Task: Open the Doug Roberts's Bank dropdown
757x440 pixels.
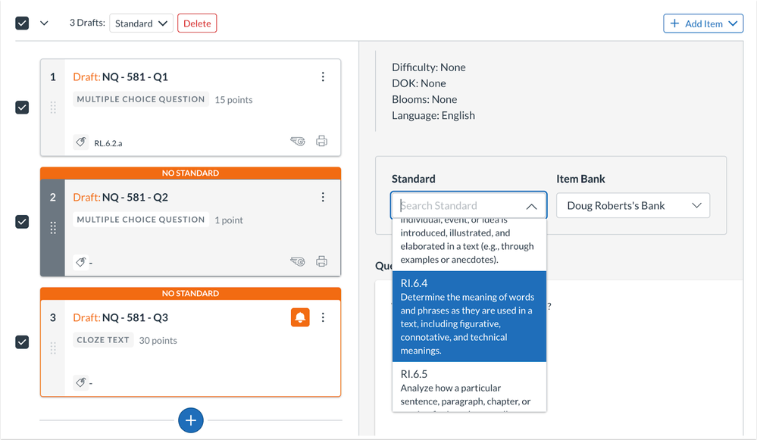Action: (633, 205)
